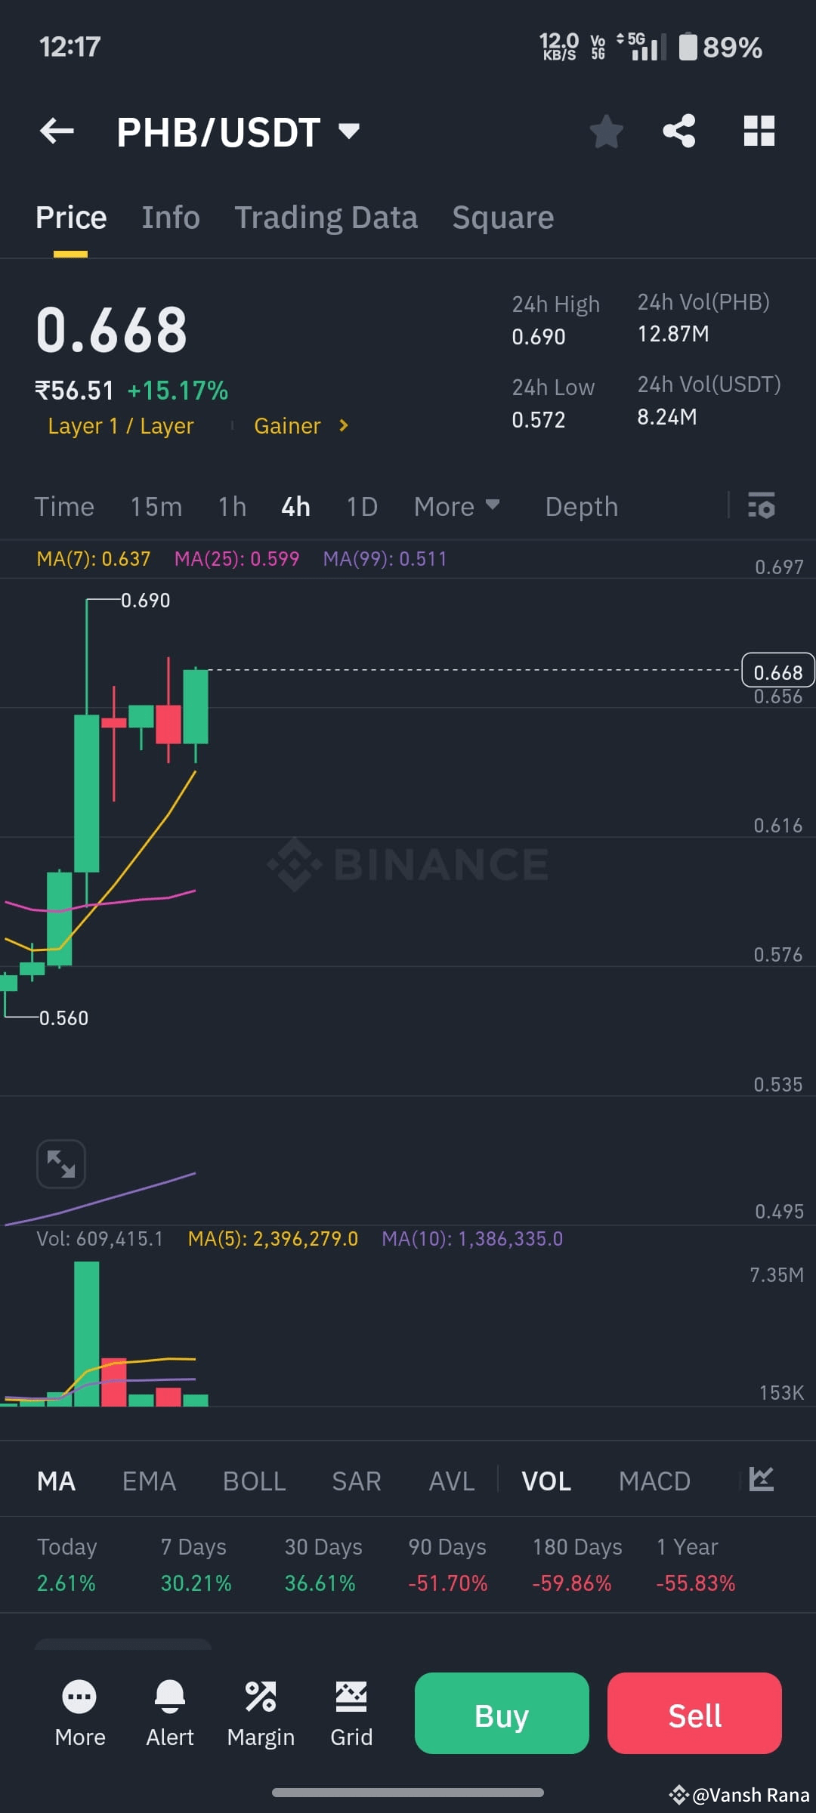Open Margin trading via percent icon
This screenshot has height=1813, width=816.
[x=261, y=1713]
